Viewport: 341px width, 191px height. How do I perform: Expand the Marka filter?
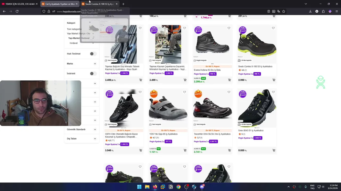tap(82, 64)
